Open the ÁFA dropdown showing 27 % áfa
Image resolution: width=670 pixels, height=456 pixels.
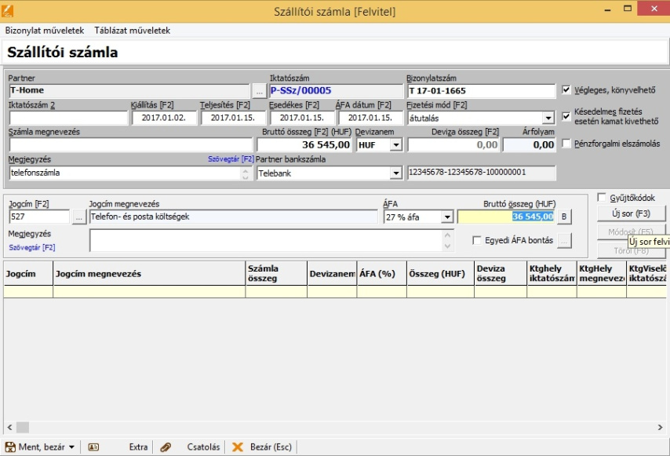[447, 217]
